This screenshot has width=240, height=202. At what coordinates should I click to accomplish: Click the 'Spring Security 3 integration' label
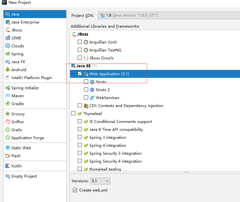[115, 153]
